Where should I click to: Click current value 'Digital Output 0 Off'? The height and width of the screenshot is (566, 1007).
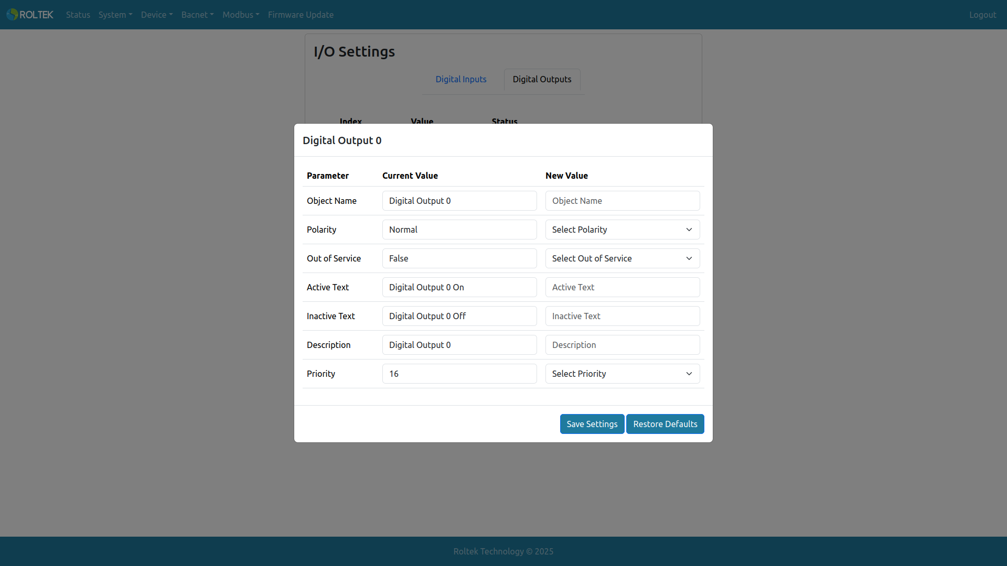459,316
